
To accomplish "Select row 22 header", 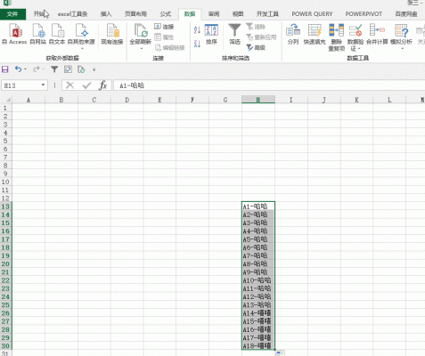I will click(5, 280).
